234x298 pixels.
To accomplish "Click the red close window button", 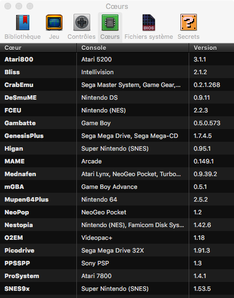I will (x=8, y=6).
